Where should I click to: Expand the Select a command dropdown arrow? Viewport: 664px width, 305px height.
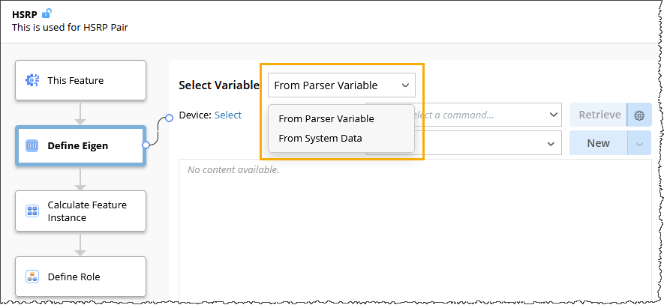point(554,115)
